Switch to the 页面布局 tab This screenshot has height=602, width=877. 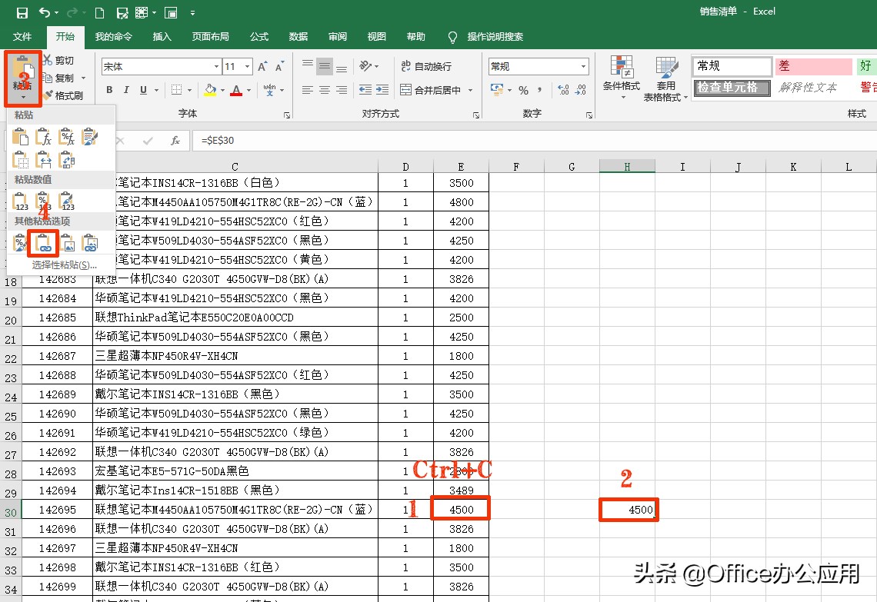pyautogui.click(x=210, y=36)
